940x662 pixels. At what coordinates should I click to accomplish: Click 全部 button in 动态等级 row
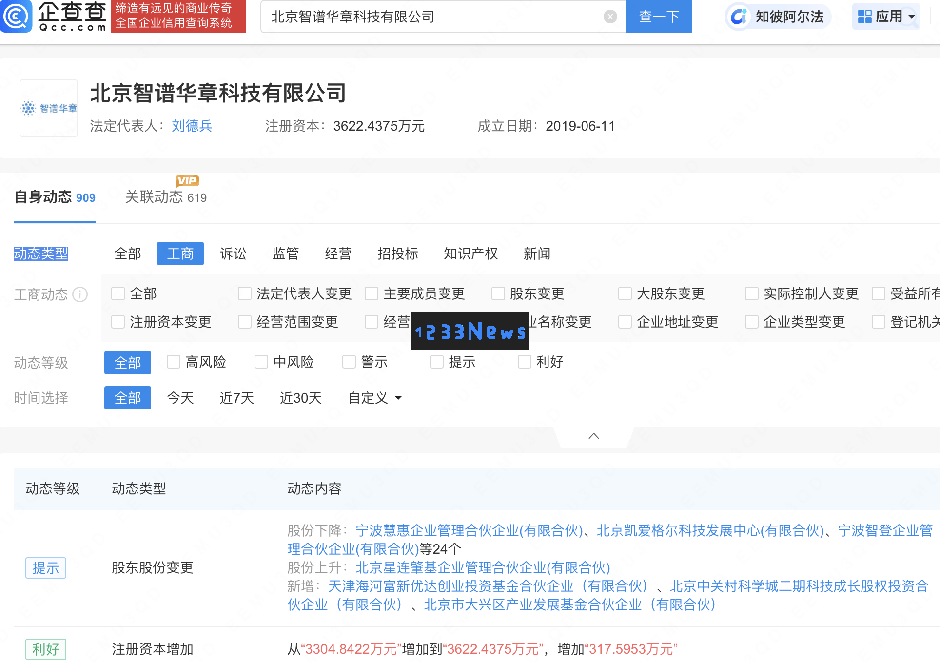coord(128,363)
